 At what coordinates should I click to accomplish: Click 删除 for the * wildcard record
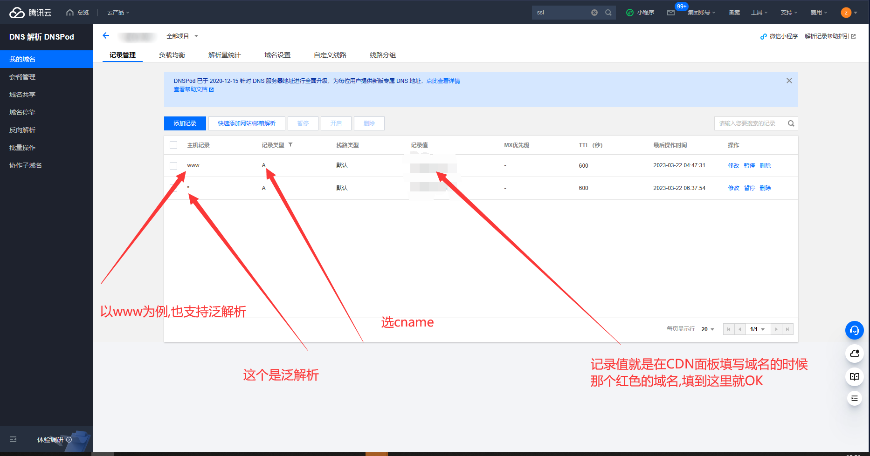tap(766, 188)
